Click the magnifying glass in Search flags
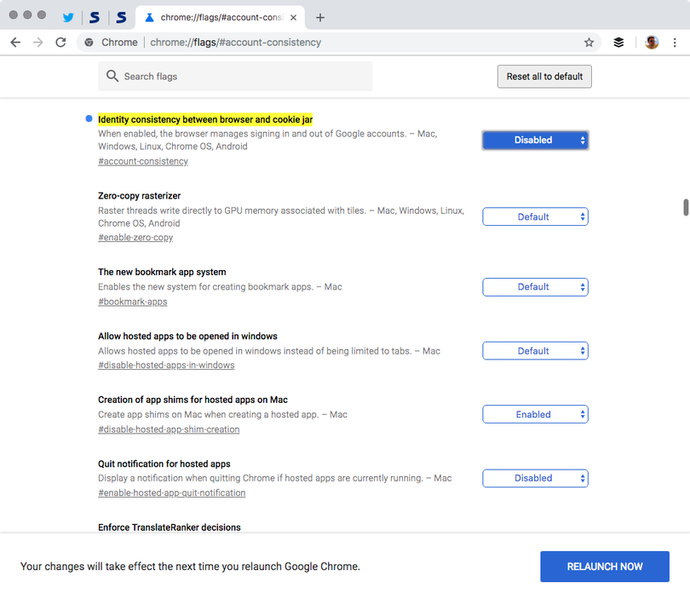The image size is (690, 599). click(x=112, y=76)
